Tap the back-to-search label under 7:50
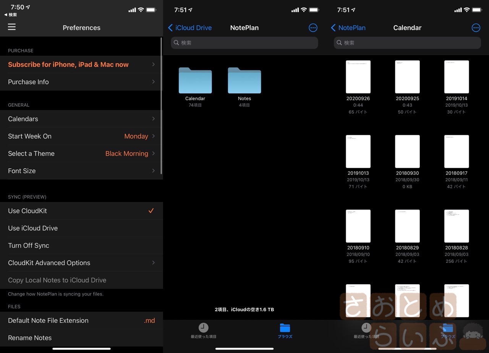489x353 pixels. 10,15
